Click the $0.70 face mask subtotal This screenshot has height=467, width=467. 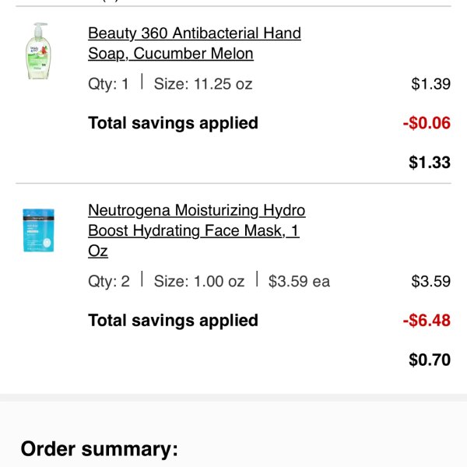coord(430,360)
